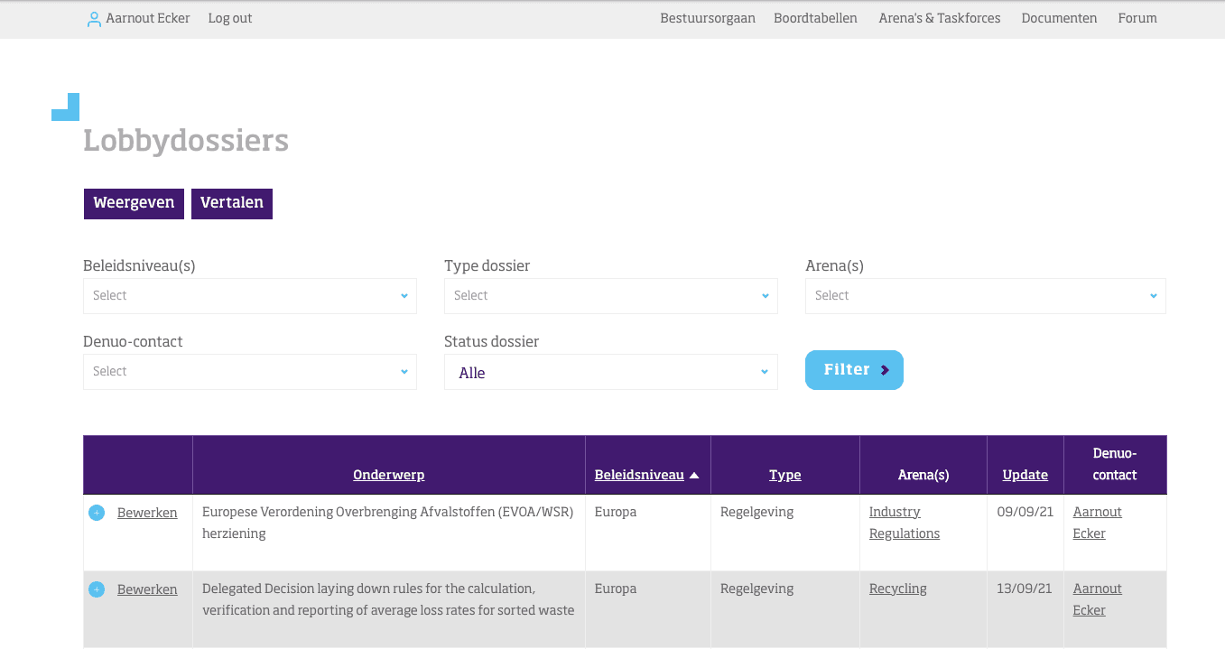This screenshot has width=1225, height=649.
Task: Open Aarnout Ecker contact in Delegated Decision row
Action: pyautogui.click(x=1098, y=599)
